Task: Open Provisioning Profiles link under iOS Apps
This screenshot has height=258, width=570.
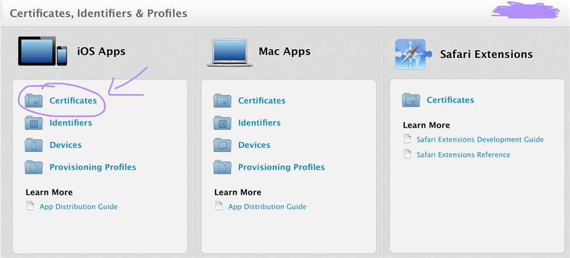Action: (x=93, y=167)
